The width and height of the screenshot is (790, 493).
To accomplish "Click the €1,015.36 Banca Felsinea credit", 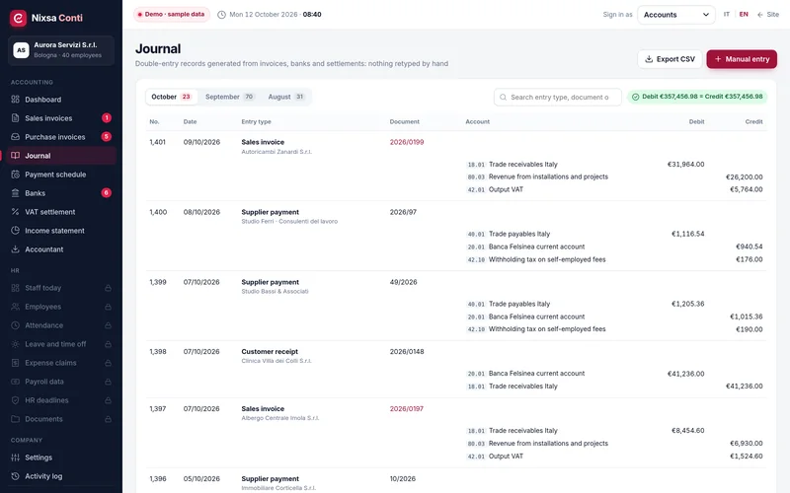I will click(x=747, y=317).
